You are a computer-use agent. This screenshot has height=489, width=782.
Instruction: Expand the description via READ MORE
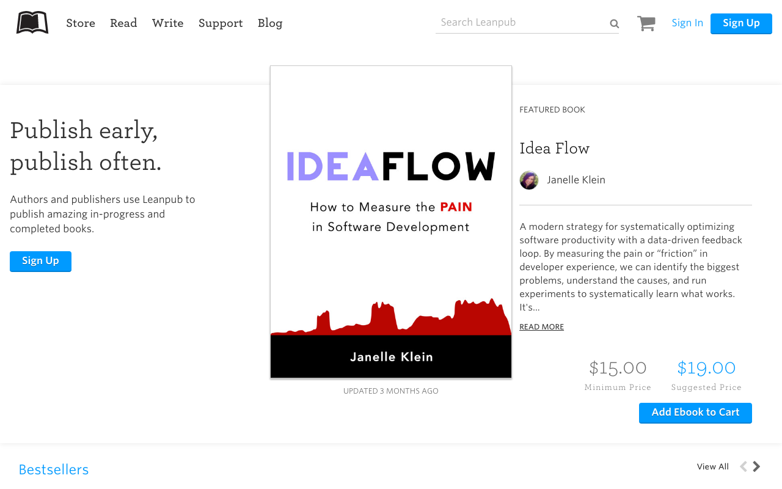click(541, 327)
